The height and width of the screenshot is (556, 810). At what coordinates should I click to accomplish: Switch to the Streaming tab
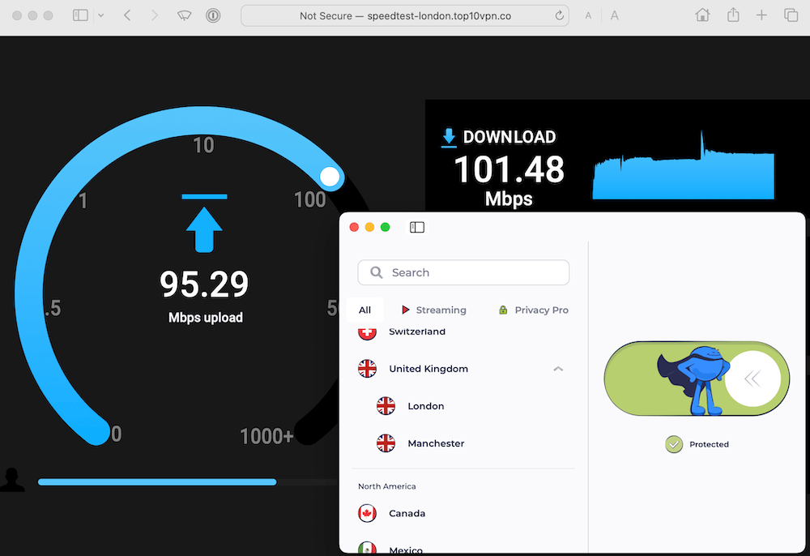pos(434,310)
